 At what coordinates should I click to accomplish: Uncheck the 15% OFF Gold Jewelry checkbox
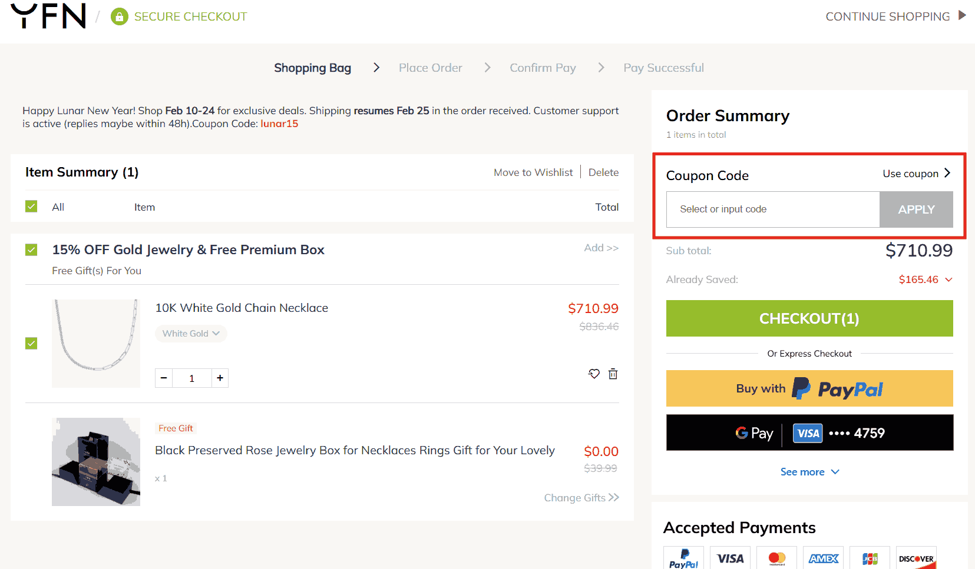pos(31,250)
